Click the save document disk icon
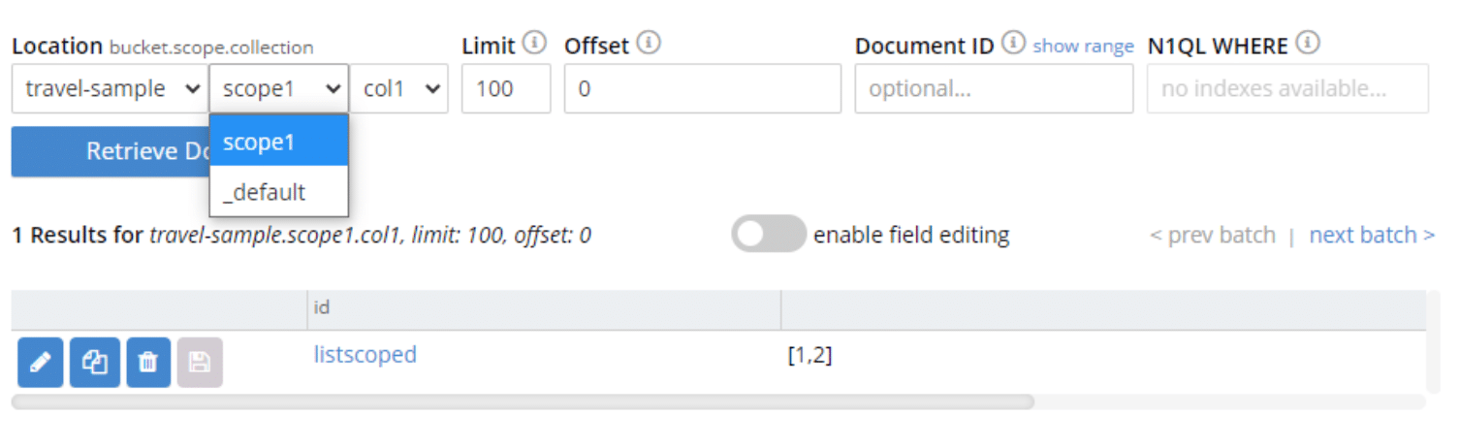The image size is (1460, 447). click(x=200, y=363)
